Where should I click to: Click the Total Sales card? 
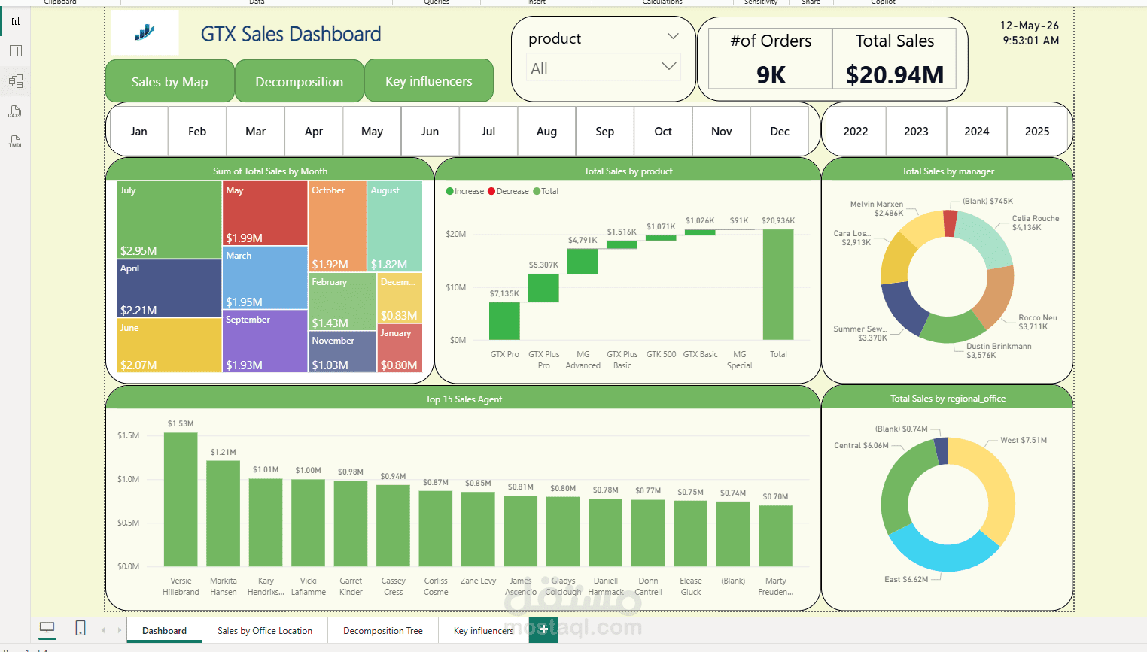tap(894, 59)
